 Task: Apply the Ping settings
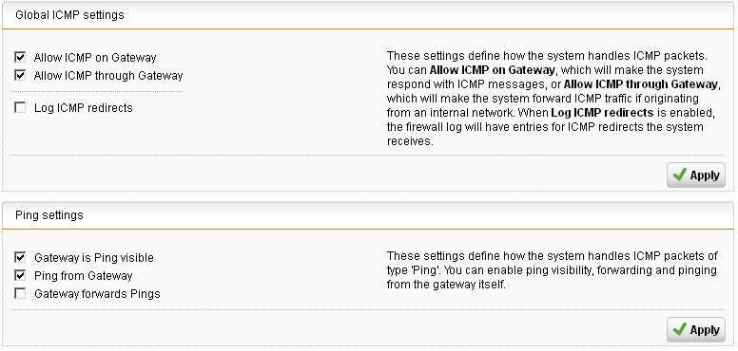click(695, 330)
